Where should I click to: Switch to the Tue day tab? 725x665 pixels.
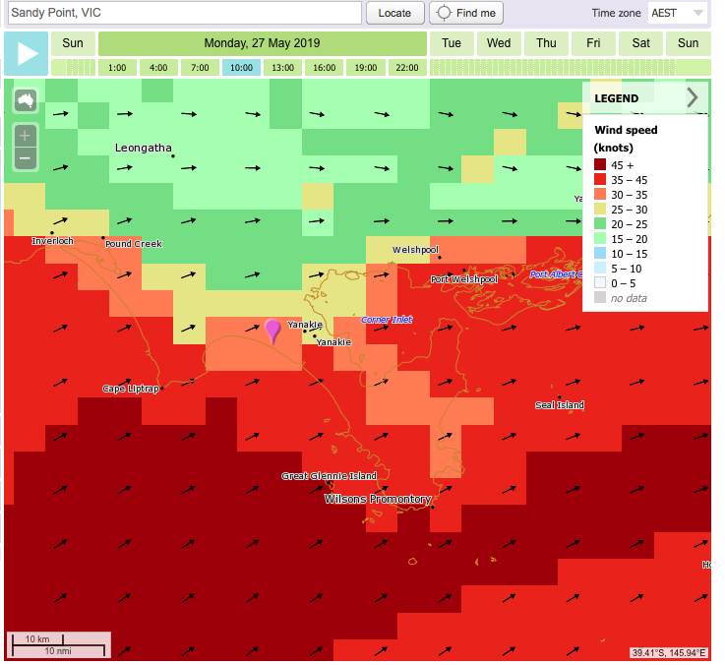point(452,43)
